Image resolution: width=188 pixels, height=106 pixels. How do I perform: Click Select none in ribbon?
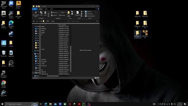coord(89,14)
